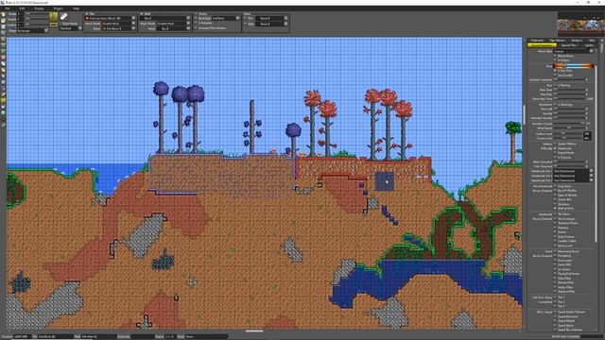Open the Hardmode Ore 3 dropdown
605x340 pixels.
click(x=574, y=180)
